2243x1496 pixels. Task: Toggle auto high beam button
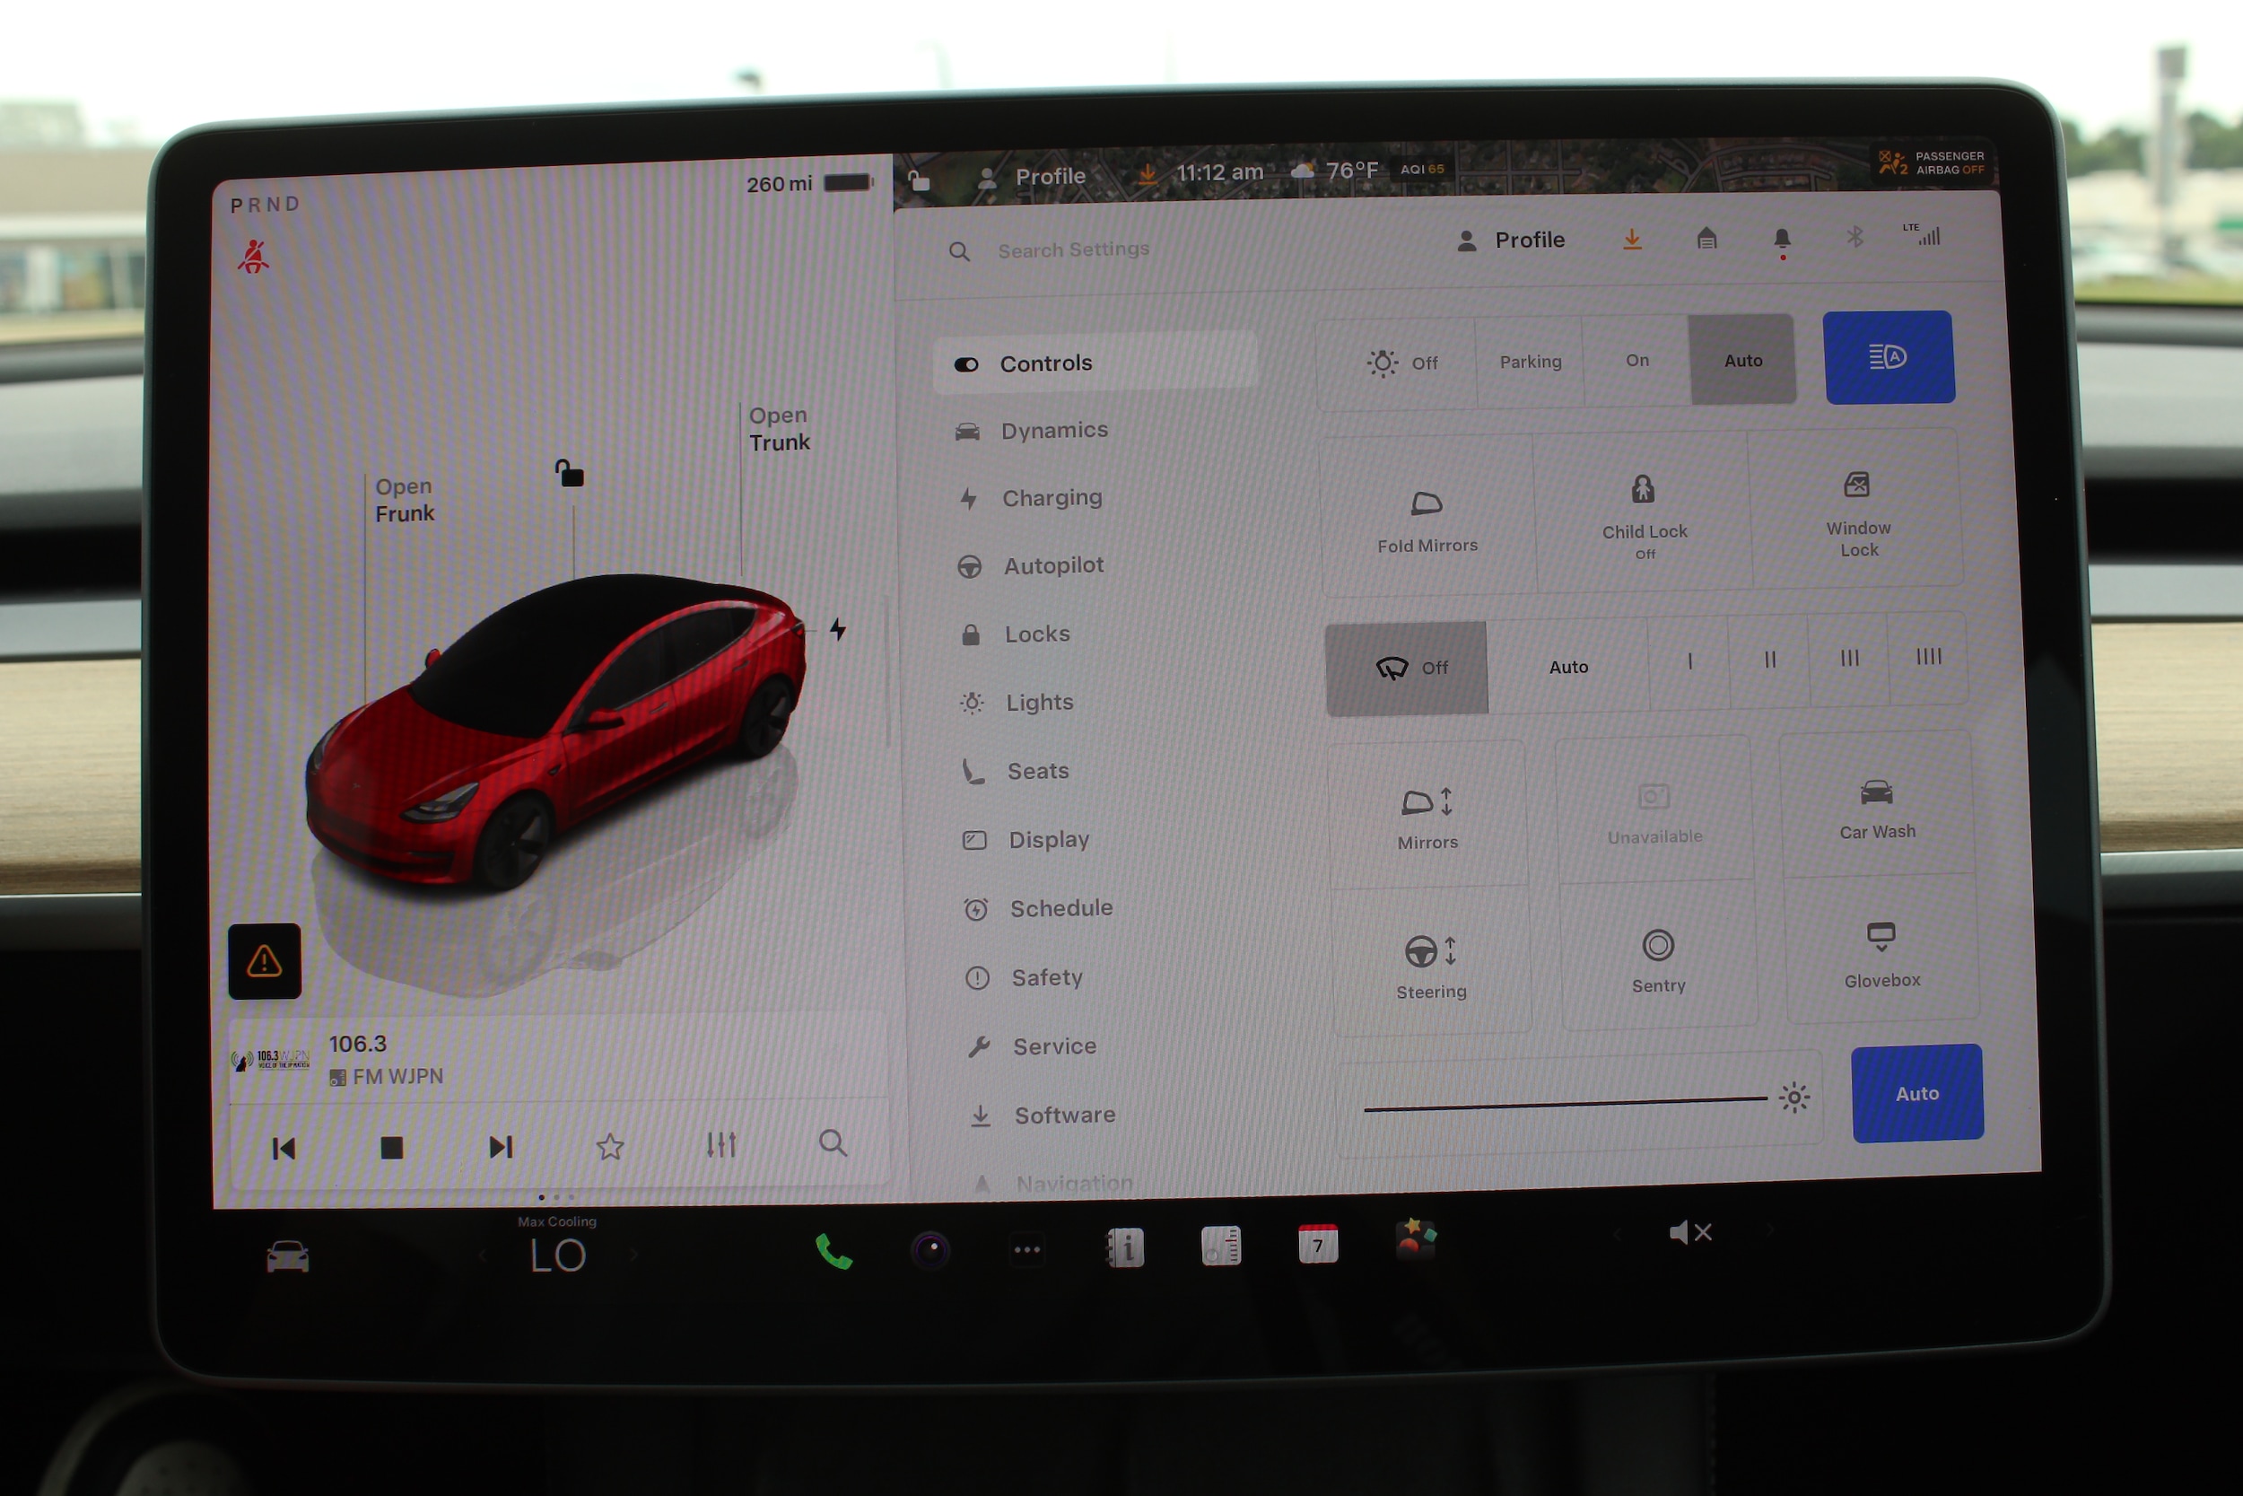(1890, 357)
